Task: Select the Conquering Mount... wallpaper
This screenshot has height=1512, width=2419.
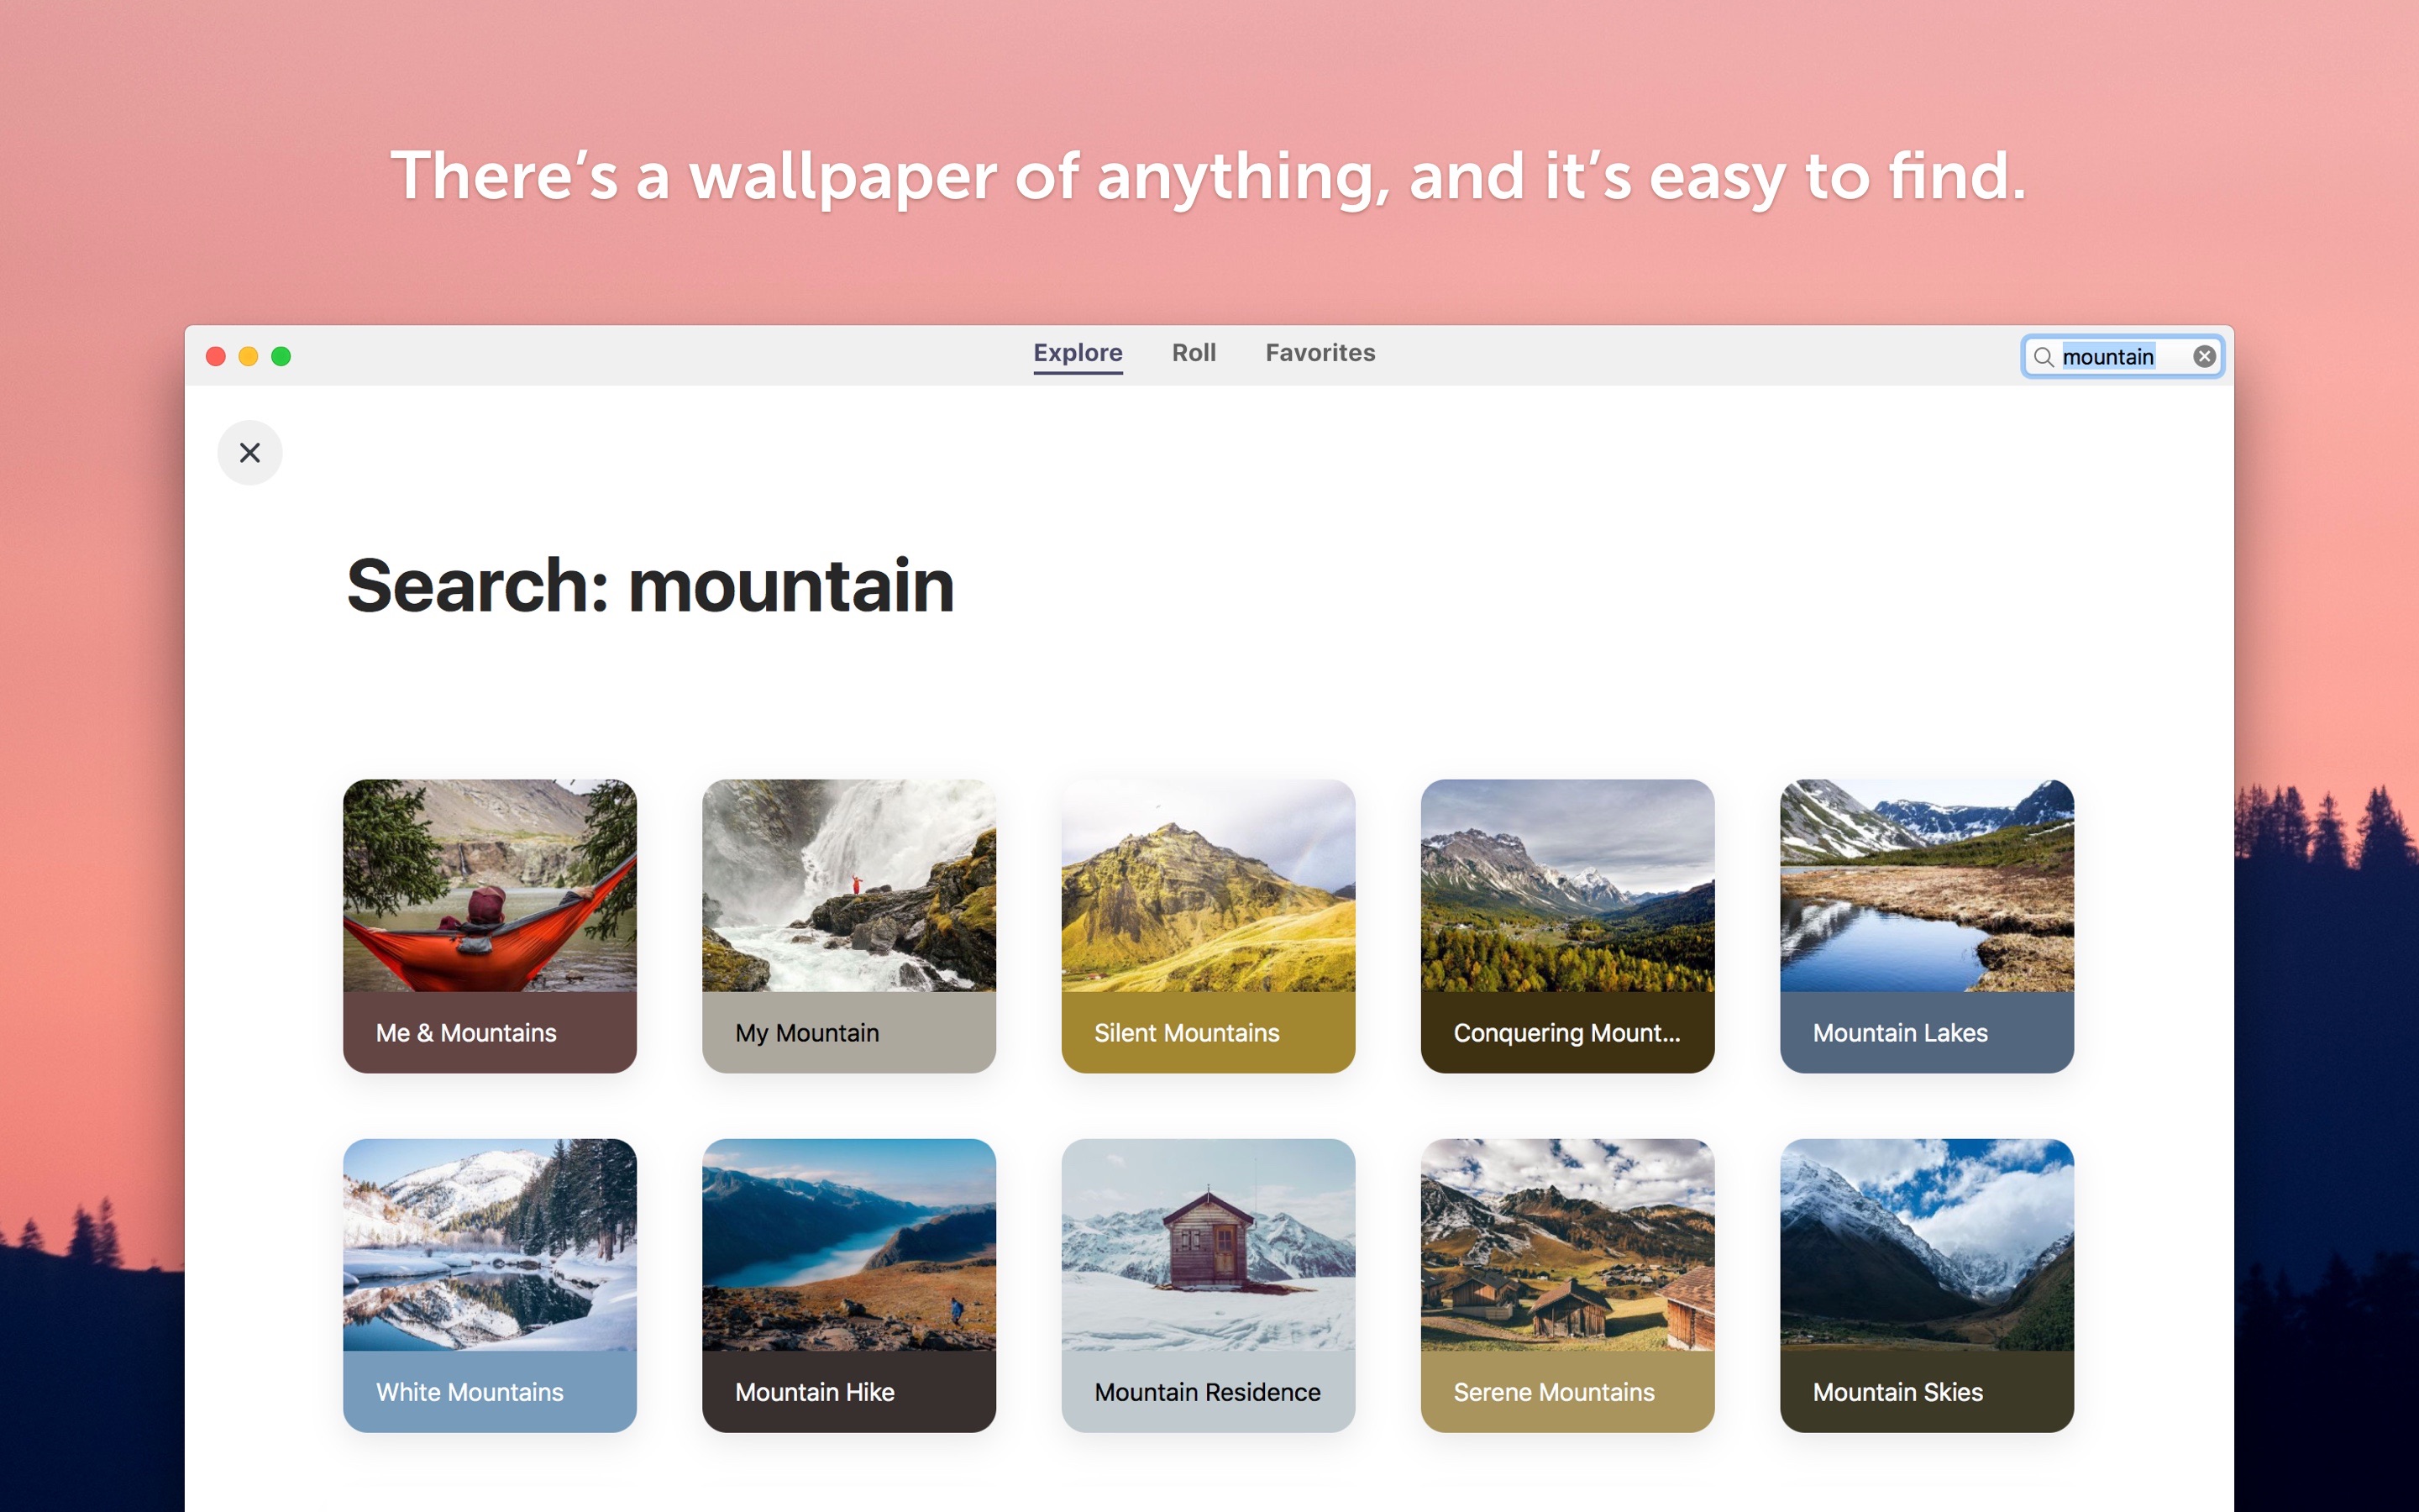Action: (1566, 923)
